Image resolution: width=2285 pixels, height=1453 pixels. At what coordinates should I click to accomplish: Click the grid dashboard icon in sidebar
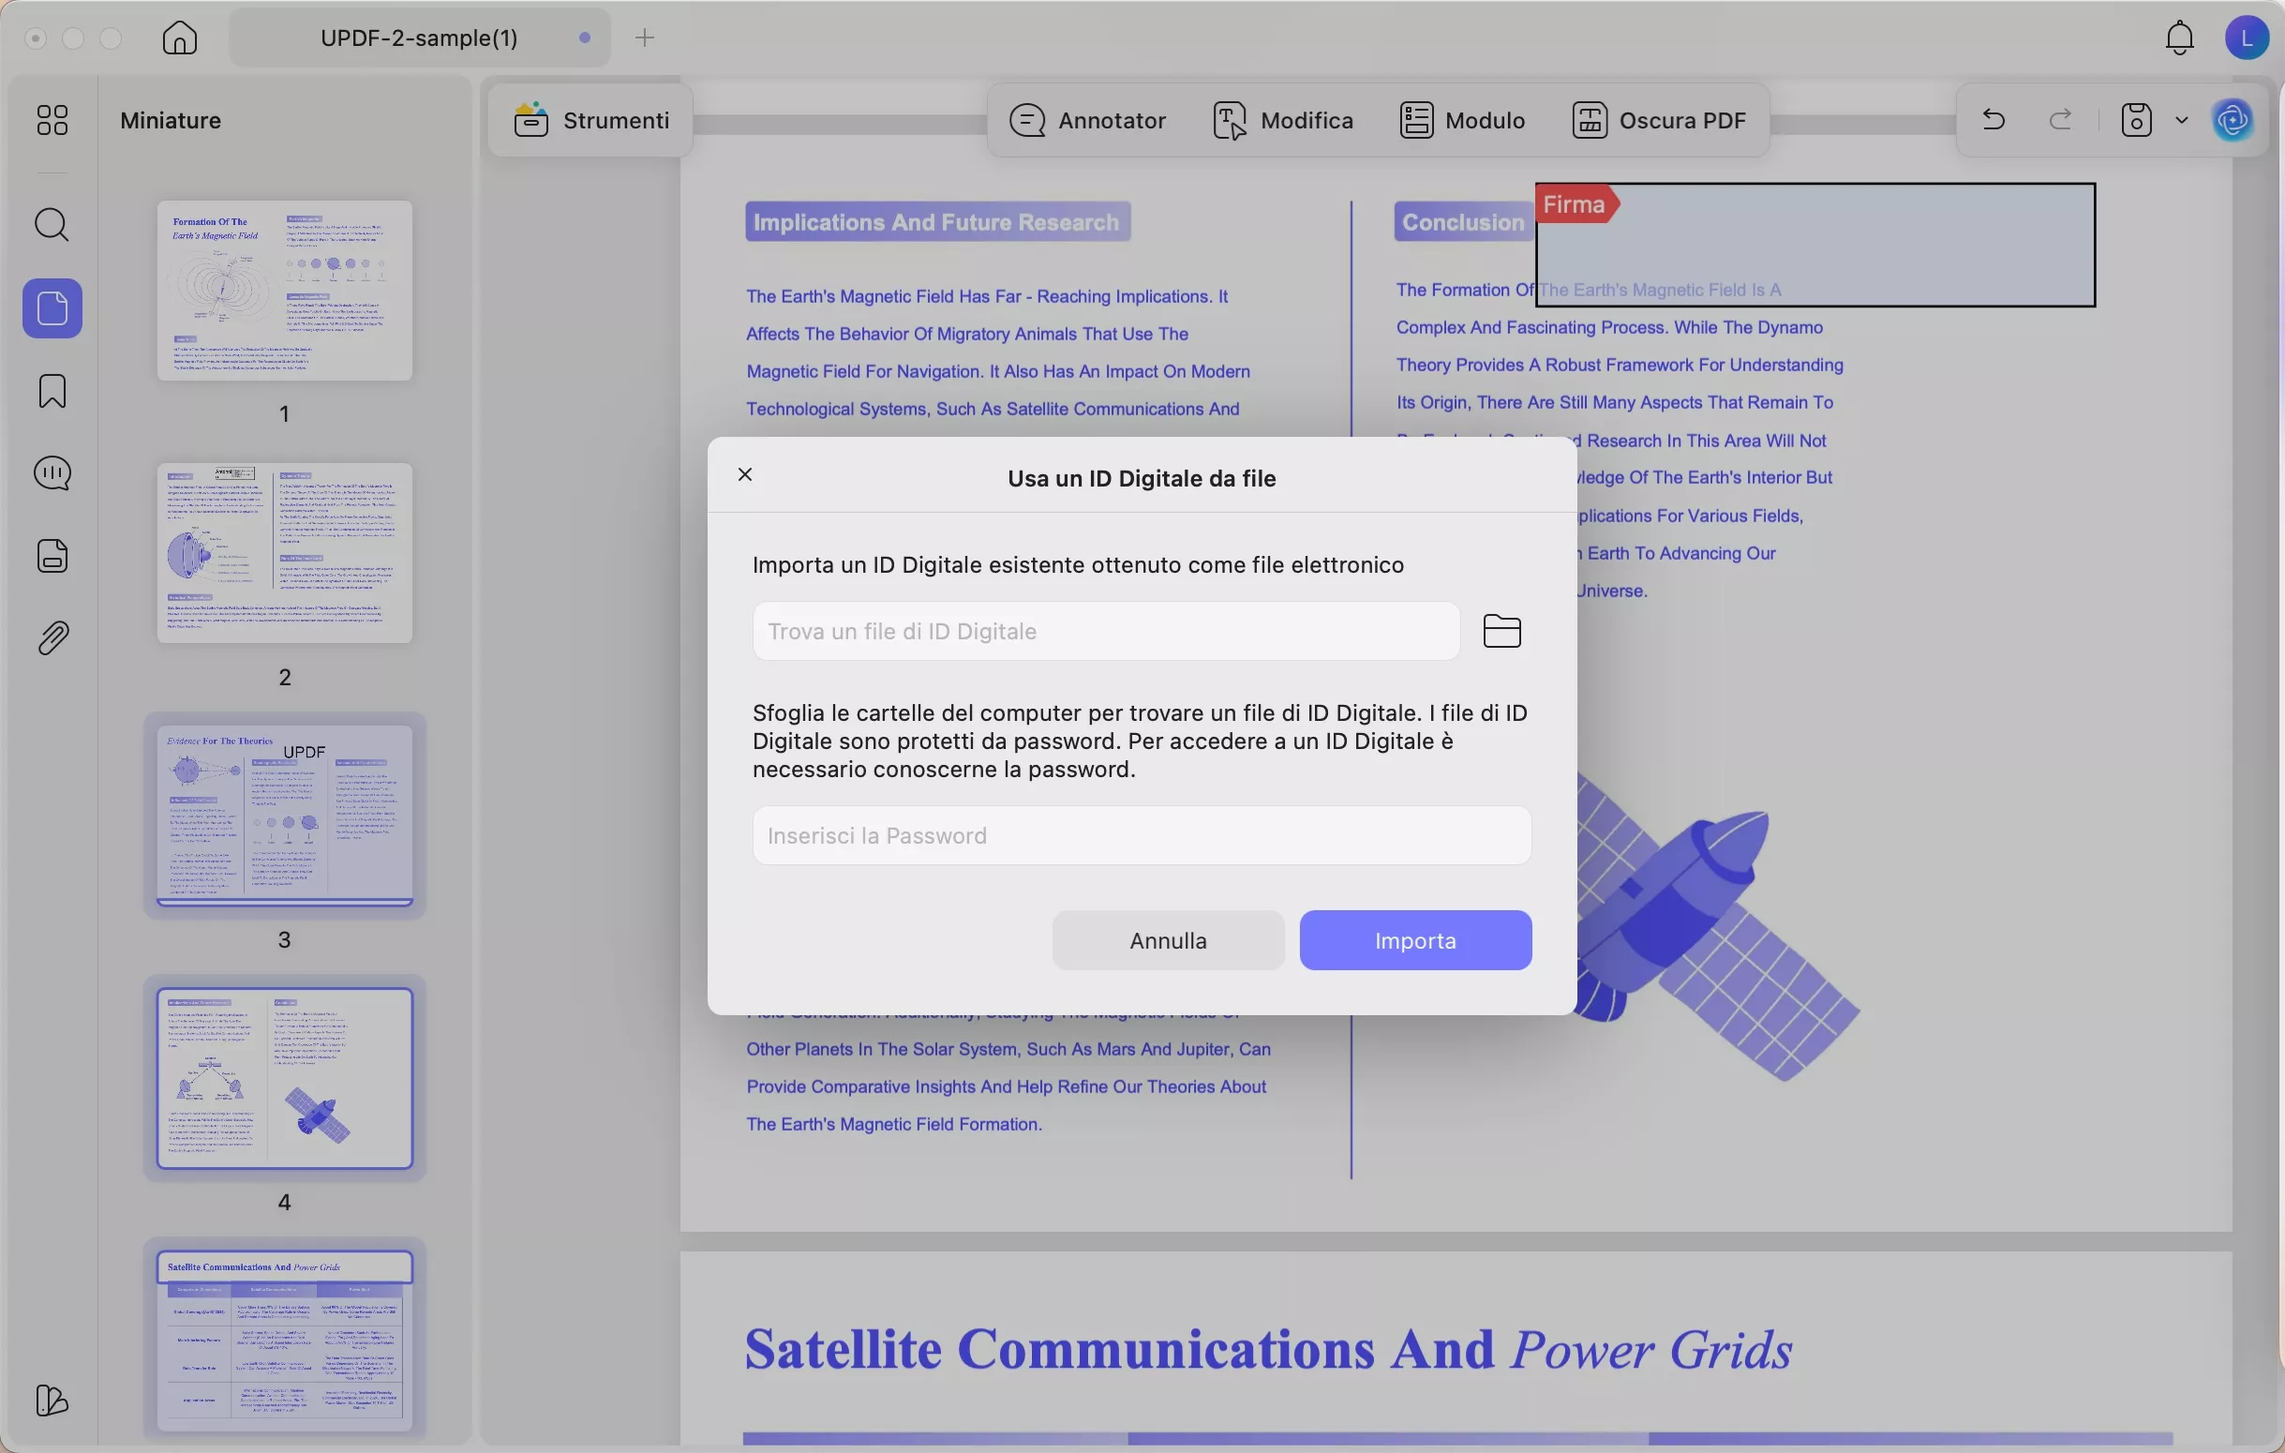coord(52,120)
